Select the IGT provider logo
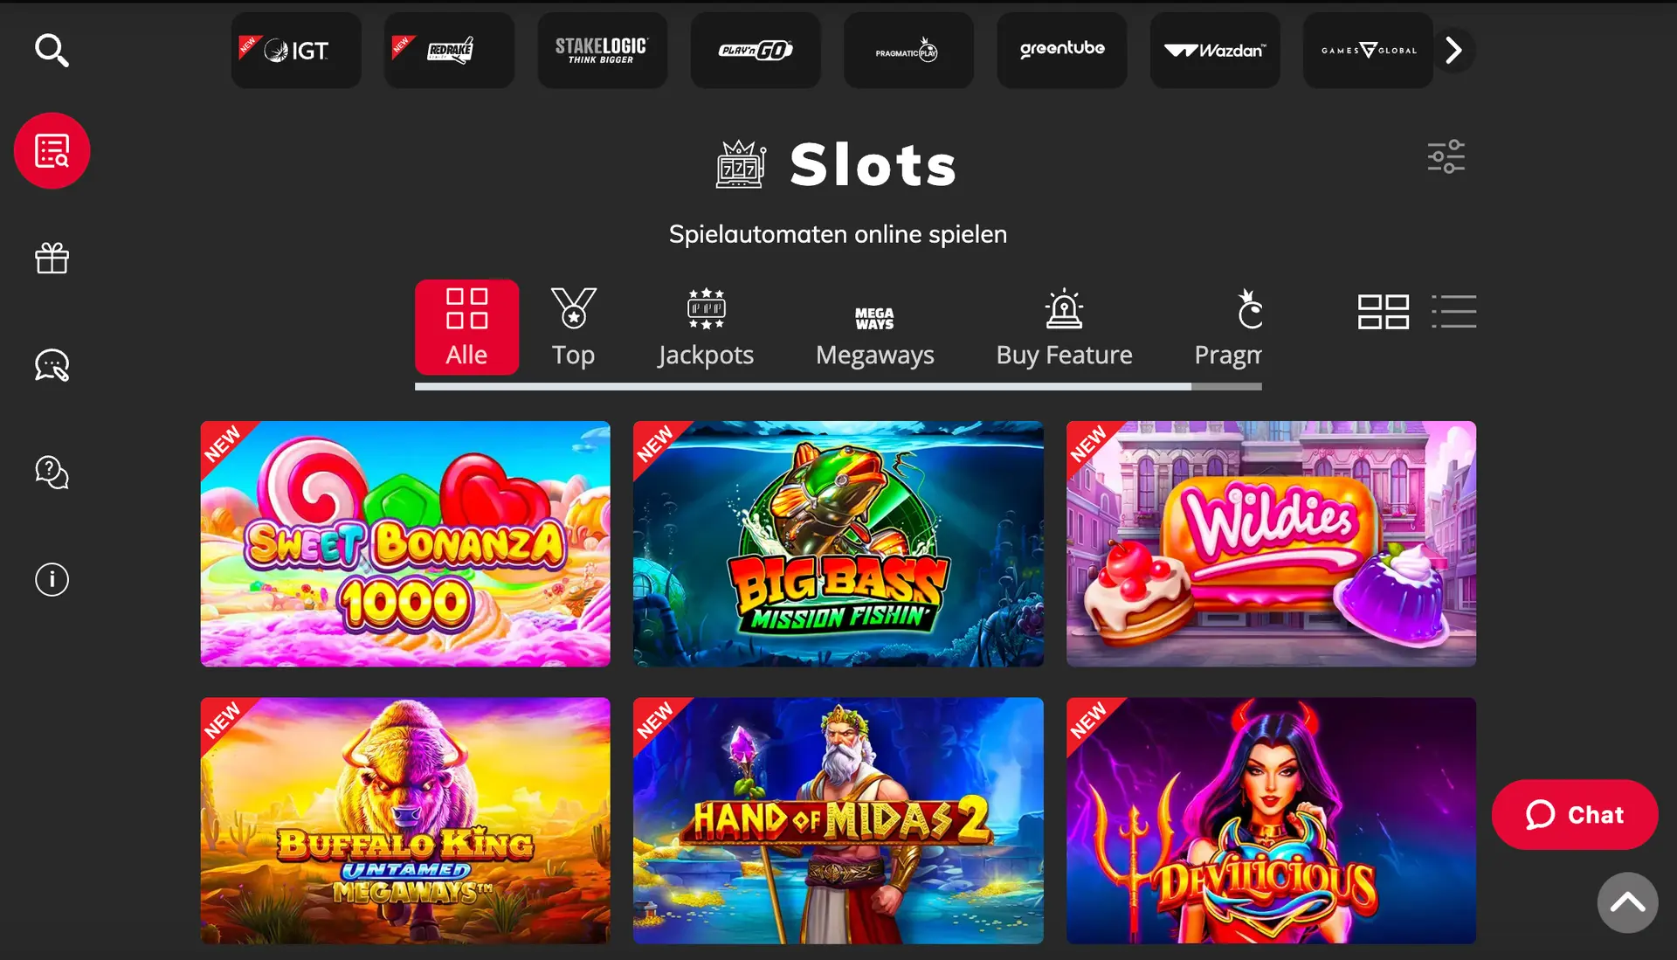The height and width of the screenshot is (960, 1677). coord(296,50)
